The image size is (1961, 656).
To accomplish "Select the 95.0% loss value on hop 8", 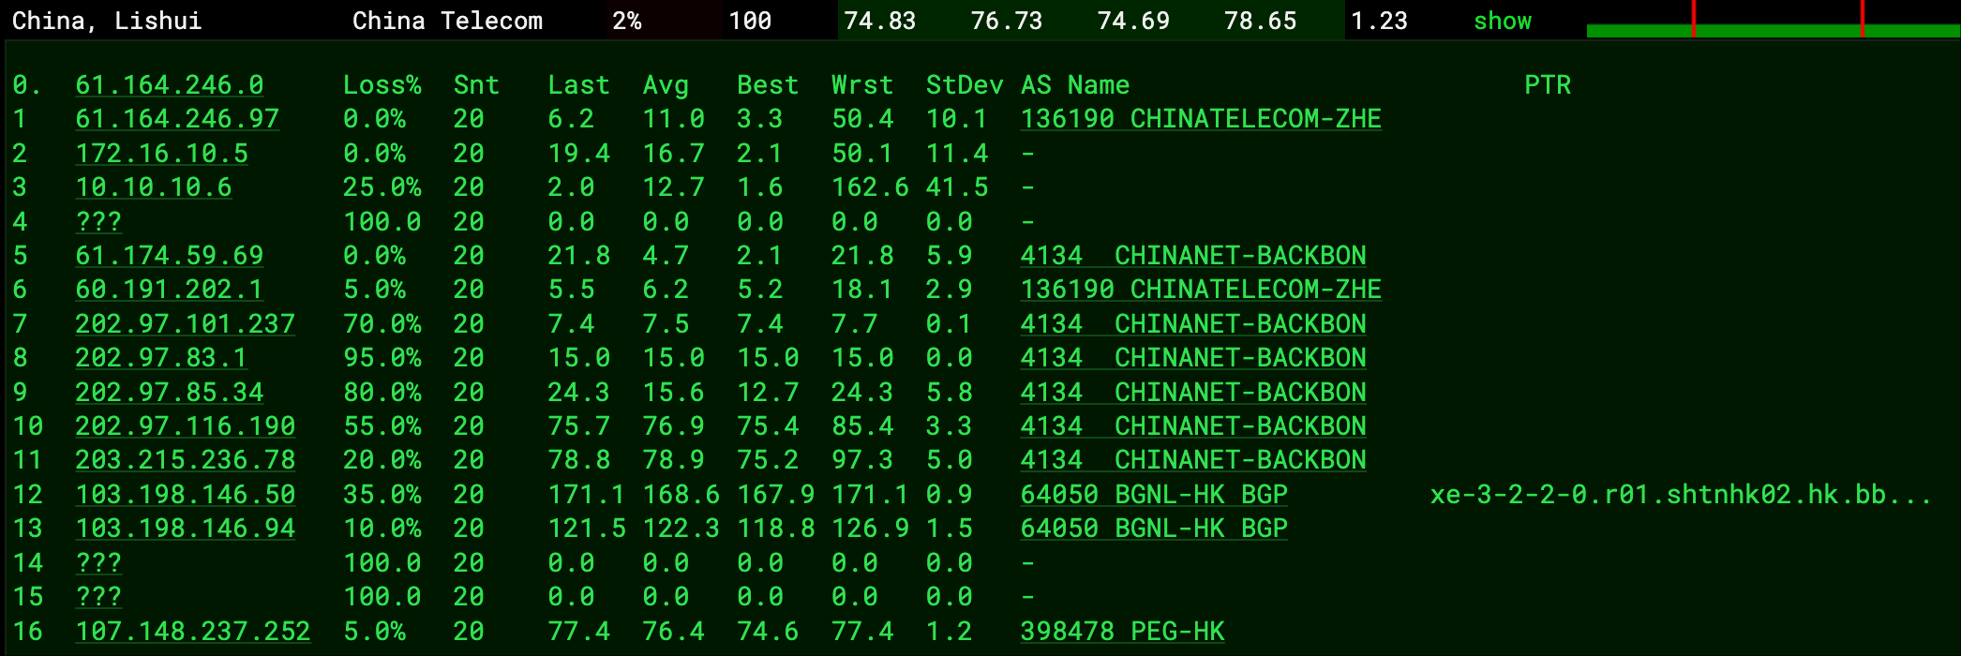I will pos(382,358).
